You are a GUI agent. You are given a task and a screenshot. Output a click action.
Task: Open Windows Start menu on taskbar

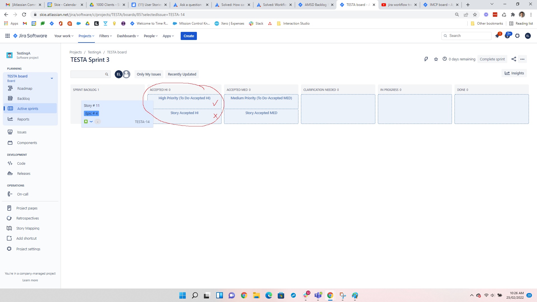pos(182,295)
